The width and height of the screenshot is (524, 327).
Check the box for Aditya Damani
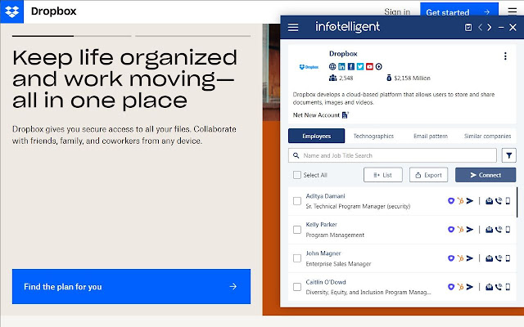click(x=296, y=201)
